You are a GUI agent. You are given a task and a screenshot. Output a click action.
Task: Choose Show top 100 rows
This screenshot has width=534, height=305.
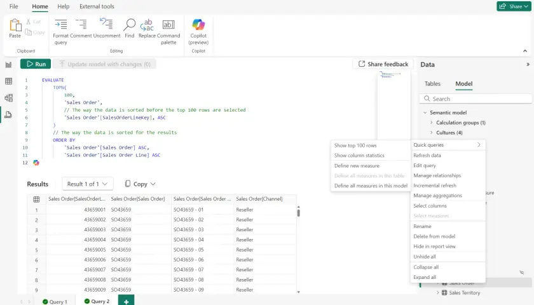tap(371, 146)
